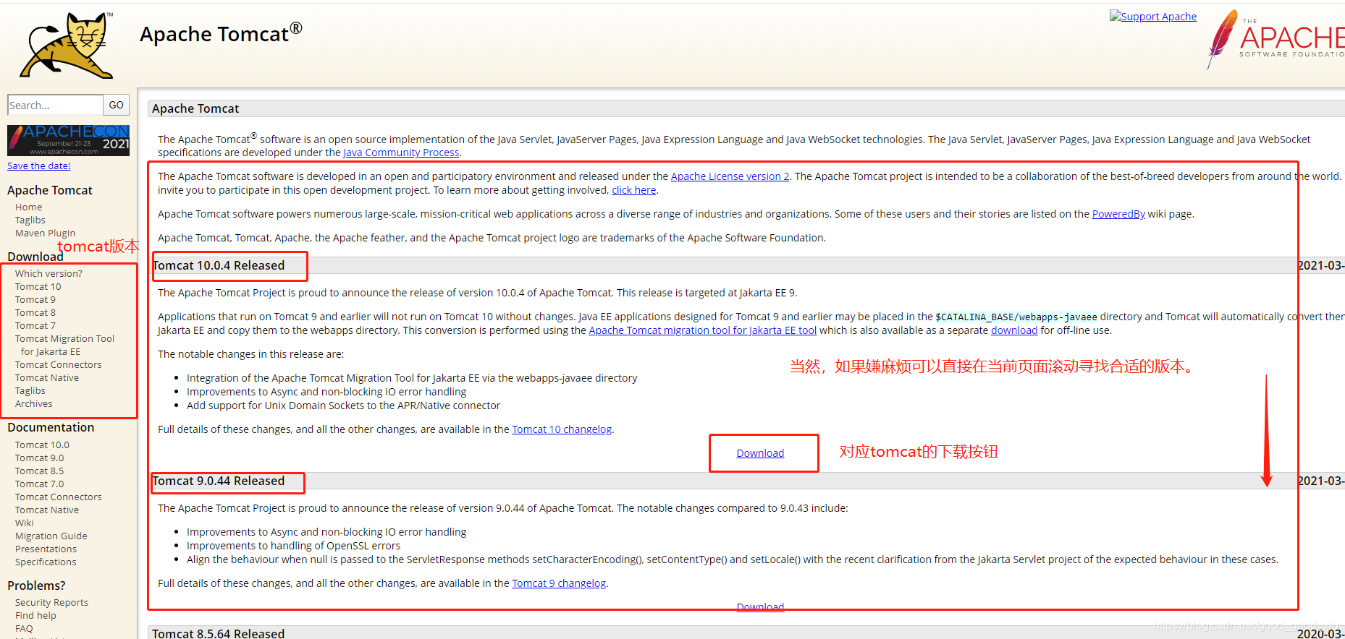The width and height of the screenshot is (1345, 639).
Task: Open the Wiki sidebar link
Action: [25, 523]
